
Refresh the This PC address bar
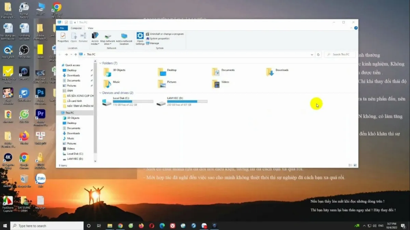[x=318, y=55]
